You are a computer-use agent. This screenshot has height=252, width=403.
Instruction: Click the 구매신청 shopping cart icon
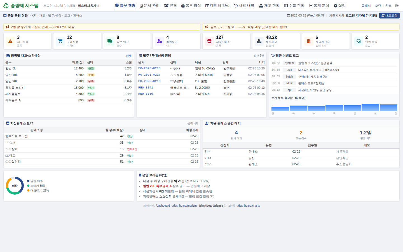pos(60,41)
